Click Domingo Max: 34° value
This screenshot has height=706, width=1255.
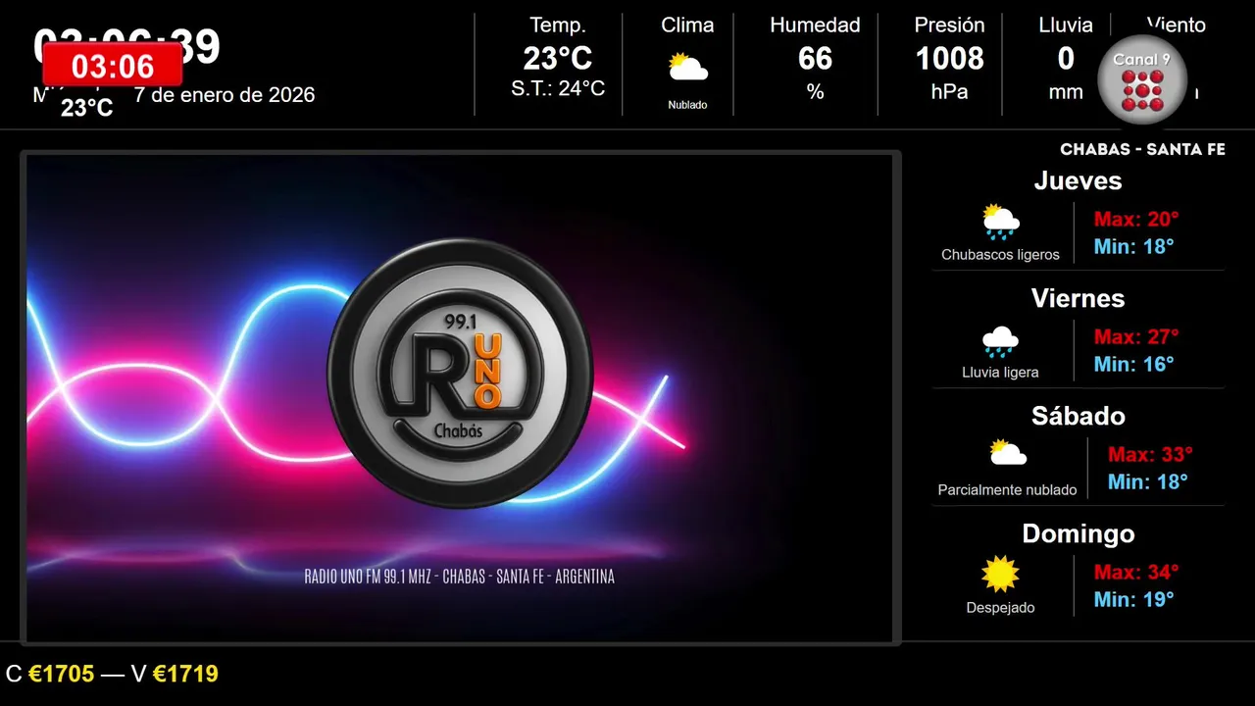click(1136, 573)
